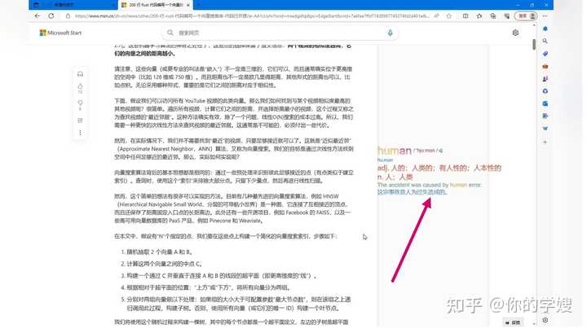Screen dimensions: 587x329
Task: Open Collections from the browser toolbar
Action: click(493, 15)
